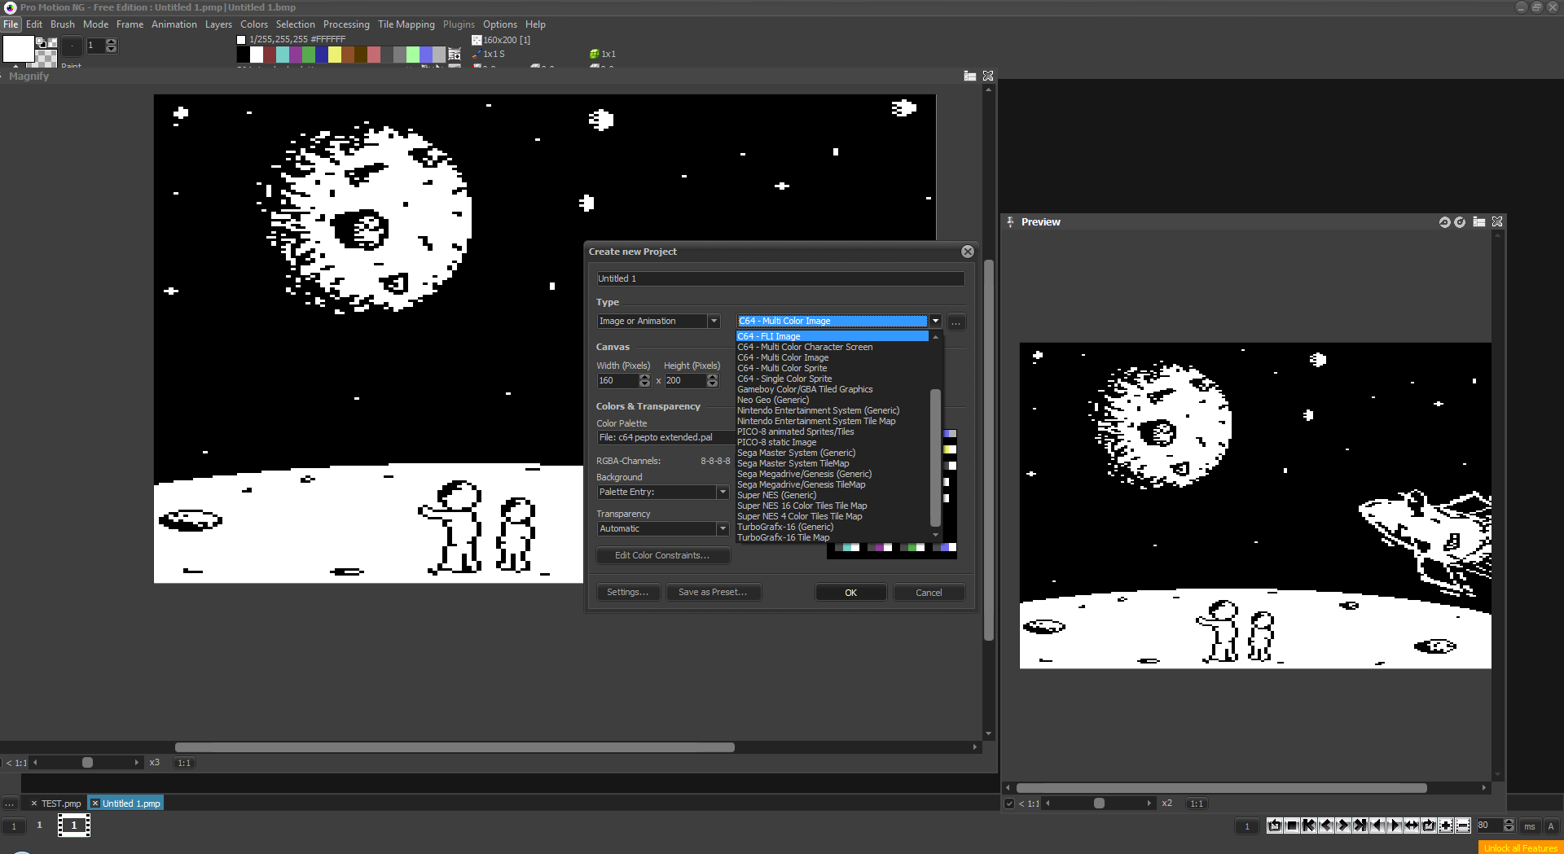Image resolution: width=1564 pixels, height=854 pixels.
Task: Open the Animation menu
Action: pyautogui.click(x=174, y=24)
